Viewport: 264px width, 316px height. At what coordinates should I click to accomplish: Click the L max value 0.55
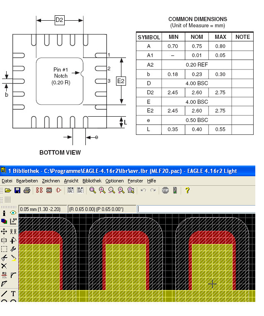click(220, 129)
